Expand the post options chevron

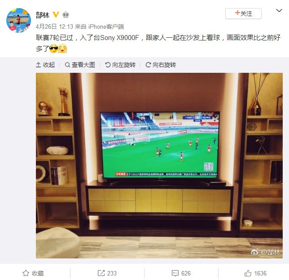pyautogui.click(x=279, y=11)
